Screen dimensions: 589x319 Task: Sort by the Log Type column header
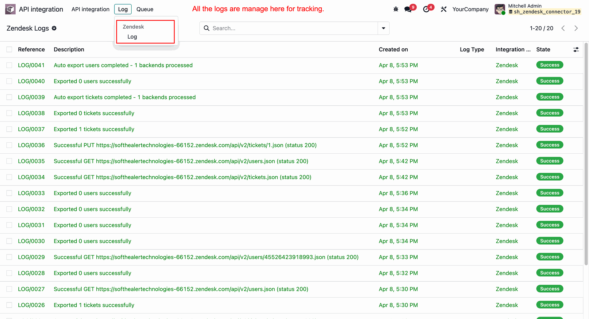[472, 50]
